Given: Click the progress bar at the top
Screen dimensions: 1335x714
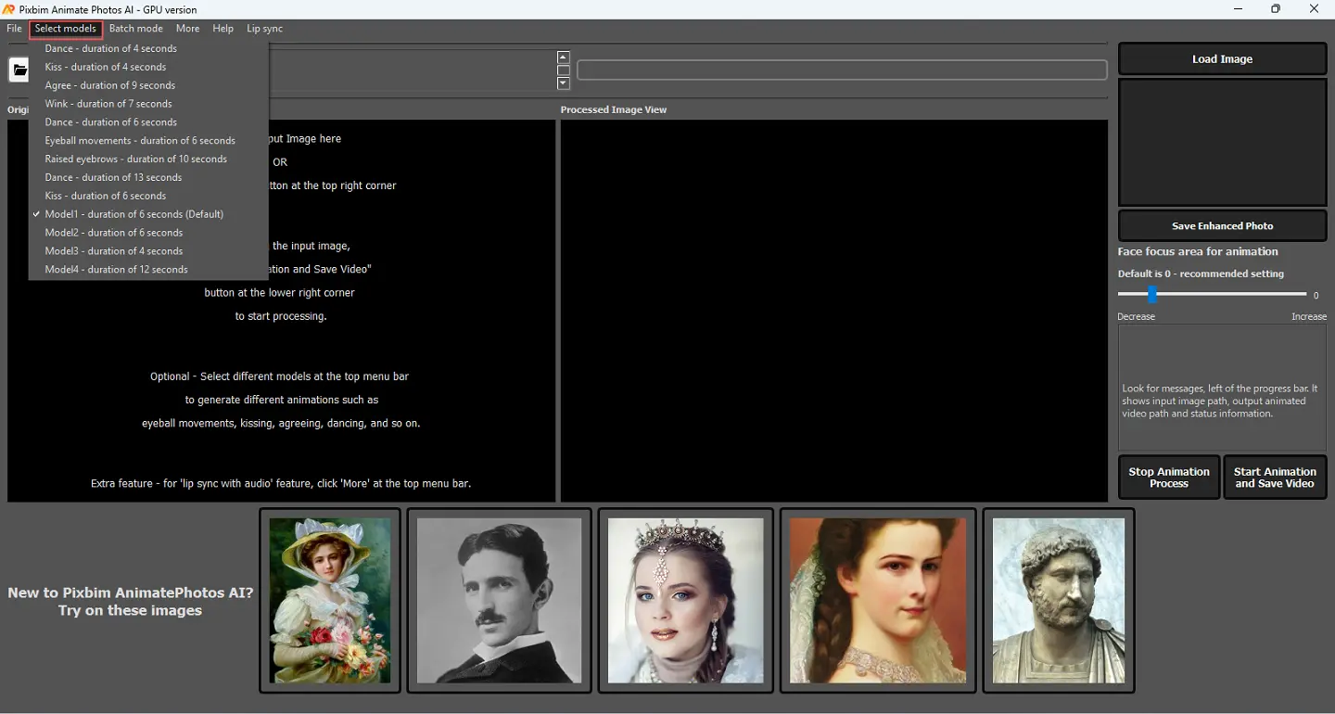Looking at the screenshot, I should pyautogui.click(x=842, y=70).
